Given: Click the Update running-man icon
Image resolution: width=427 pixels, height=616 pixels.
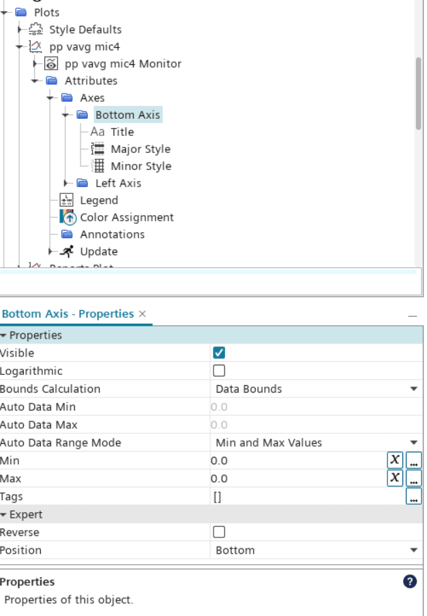Looking at the screenshot, I should click(x=67, y=251).
